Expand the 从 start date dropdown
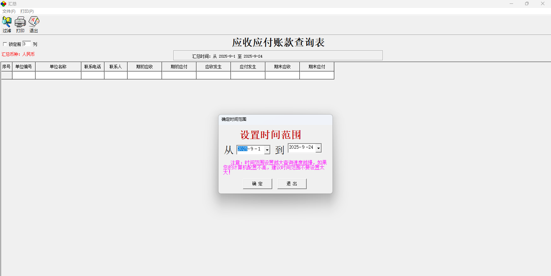The width and height of the screenshot is (551, 276). point(267,150)
